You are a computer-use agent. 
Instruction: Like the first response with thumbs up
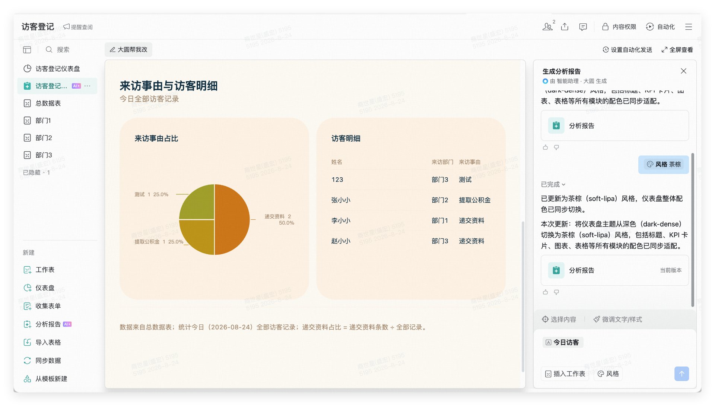tap(546, 148)
